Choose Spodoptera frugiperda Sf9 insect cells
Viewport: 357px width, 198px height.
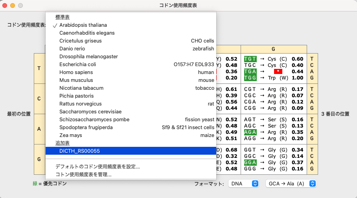(131, 128)
